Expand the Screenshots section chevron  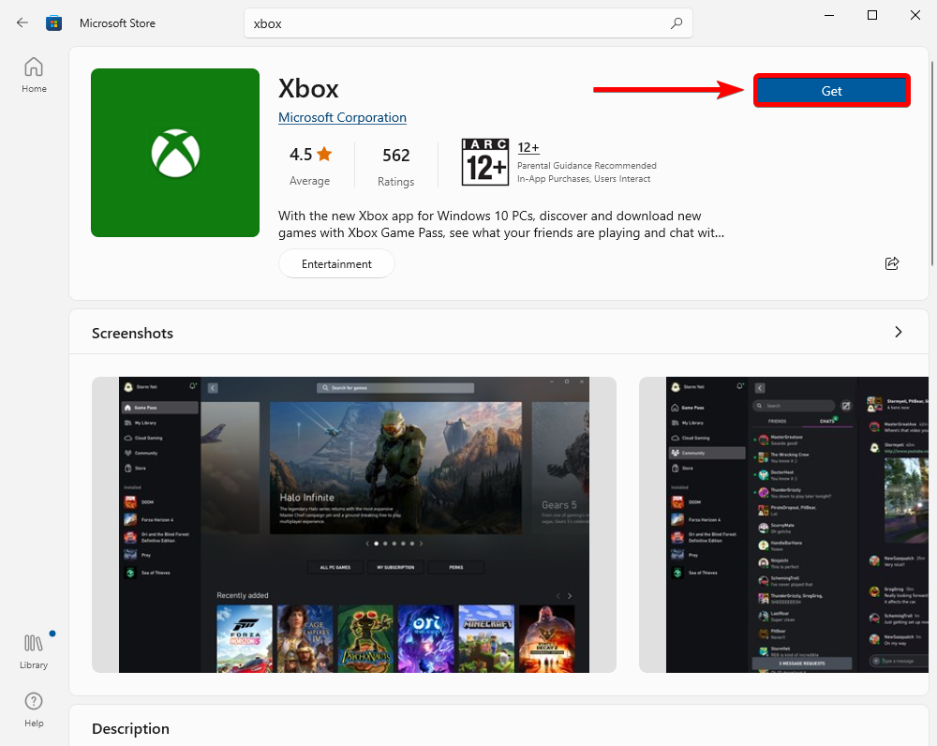coord(899,332)
